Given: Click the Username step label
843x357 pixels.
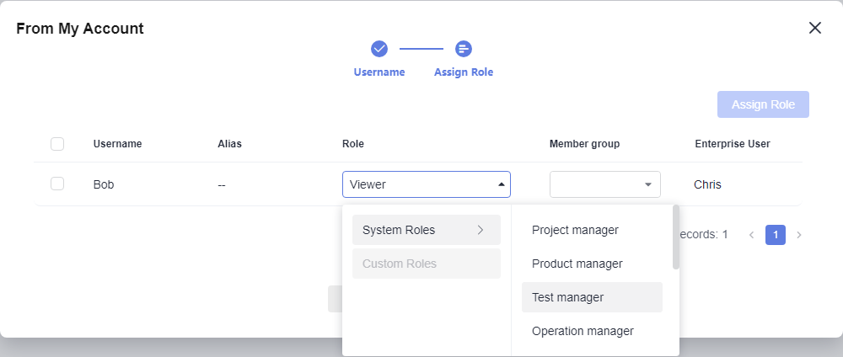Looking at the screenshot, I should point(379,72).
